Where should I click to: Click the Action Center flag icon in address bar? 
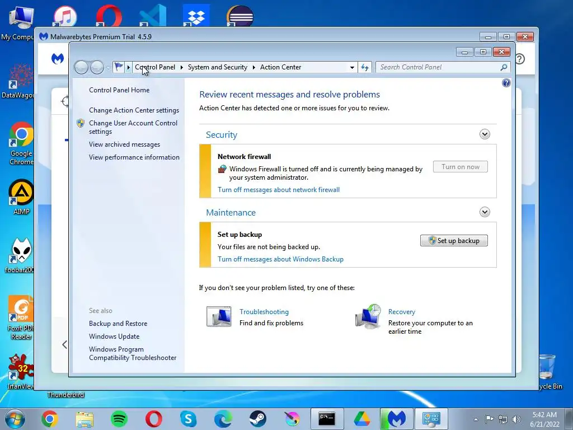(x=119, y=67)
